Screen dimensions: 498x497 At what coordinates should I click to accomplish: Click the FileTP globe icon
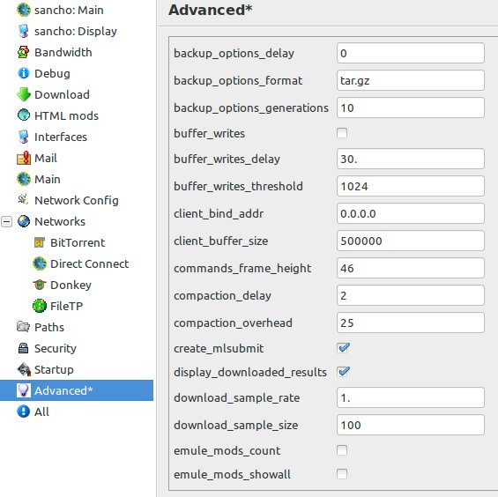point(40,306)
